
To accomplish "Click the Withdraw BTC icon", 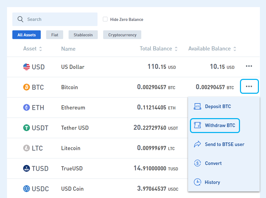I will 197,125.
